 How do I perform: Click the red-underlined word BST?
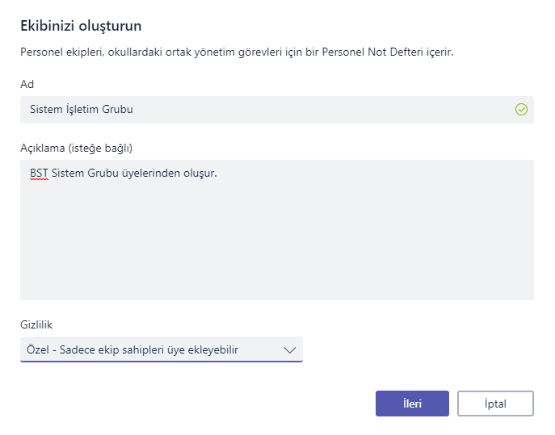tap(39, 174)
